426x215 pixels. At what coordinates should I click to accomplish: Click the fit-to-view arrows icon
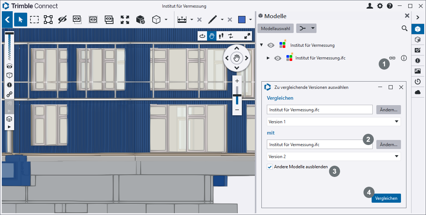pos(125,20)
